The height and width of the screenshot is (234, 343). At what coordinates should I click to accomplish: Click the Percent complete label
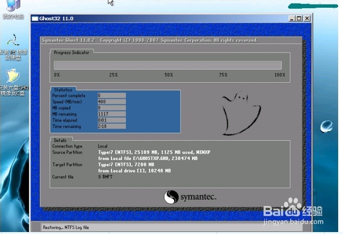click(69, 96)
